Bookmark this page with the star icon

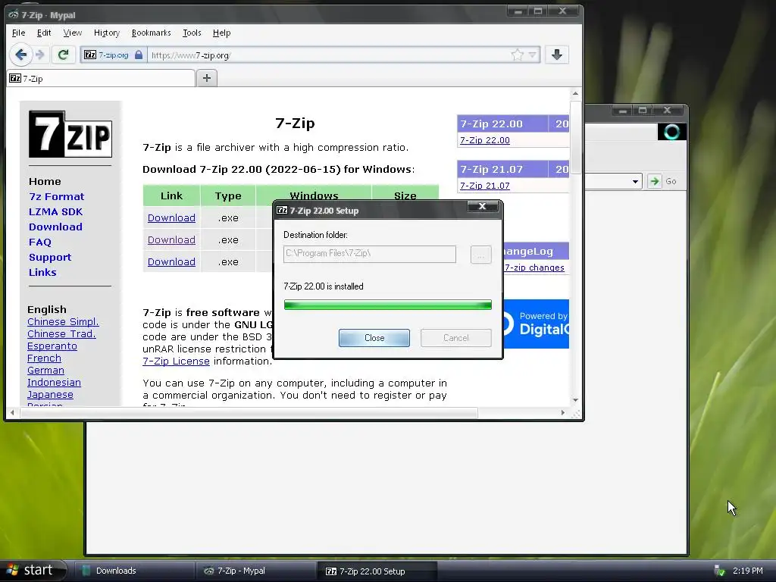point(517,55)
